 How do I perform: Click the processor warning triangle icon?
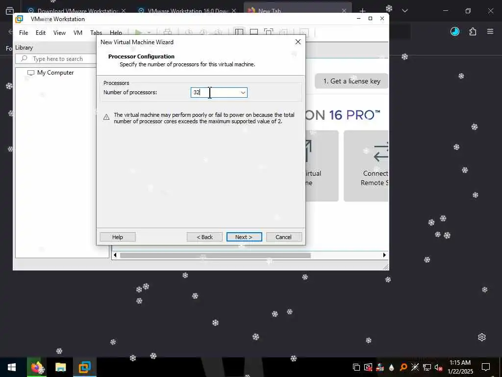tap(106, 117)
